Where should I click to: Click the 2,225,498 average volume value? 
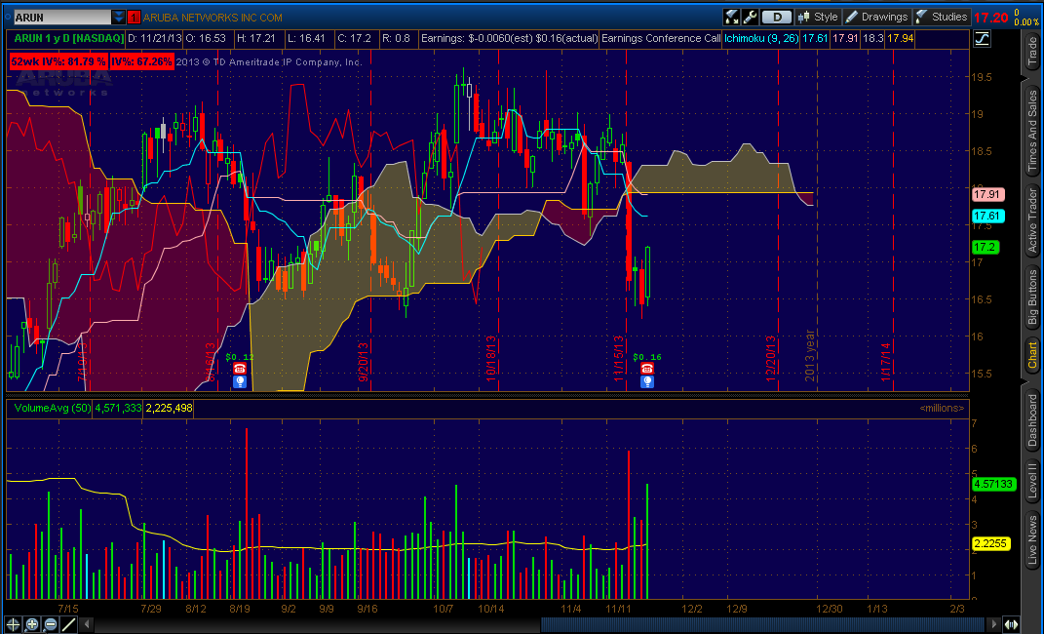click(169, 408)
